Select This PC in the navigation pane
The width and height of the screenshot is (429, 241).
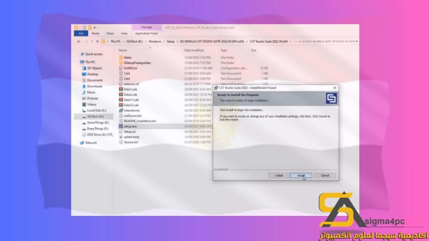coord(90,62)
